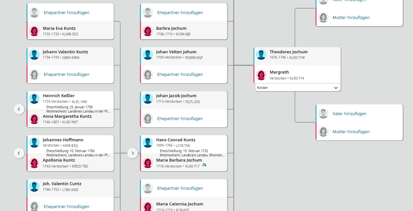Screen dimensions: 413x211
Task: Click Theodores Jochum portrait icon
Action: tap(261, 55)
